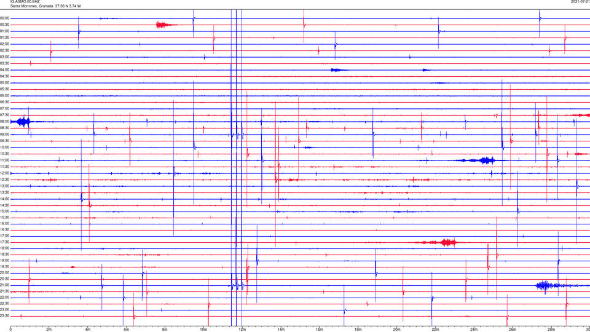Image resolution: width=590 pixels, height=332 pixels.
Task: Select the 22:00 trace time label
Action: pyautogui.click(x=5, y=298)
